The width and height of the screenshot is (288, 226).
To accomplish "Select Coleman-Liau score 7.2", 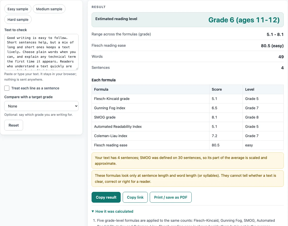I will [x=214, y=136].
